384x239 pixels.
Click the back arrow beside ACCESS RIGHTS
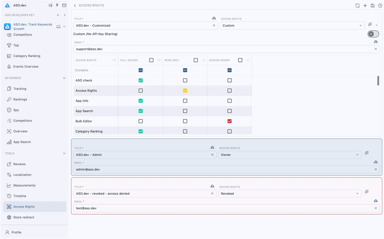pyautogui.click(x=75, y=6)
